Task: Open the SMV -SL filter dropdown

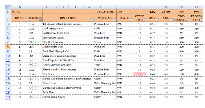Action: [132, 20]
